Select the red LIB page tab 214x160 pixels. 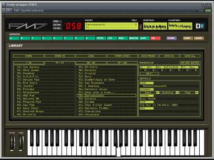tap(155, 38)
